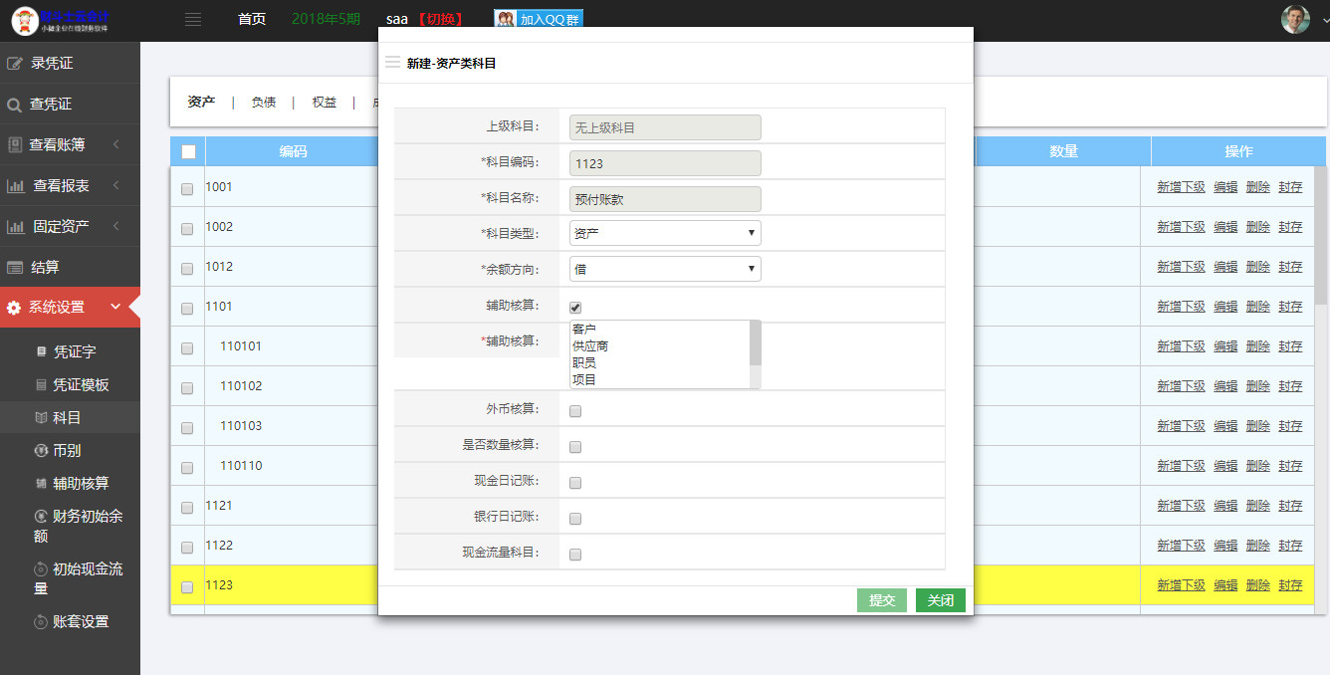
Task: Click the 结算 list icon in sidebar
Action: (15, 268)
